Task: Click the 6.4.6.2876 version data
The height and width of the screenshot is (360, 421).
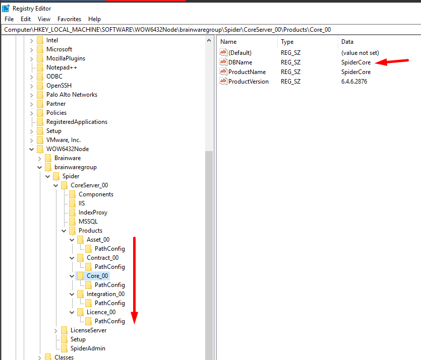Action: point(354,82)
